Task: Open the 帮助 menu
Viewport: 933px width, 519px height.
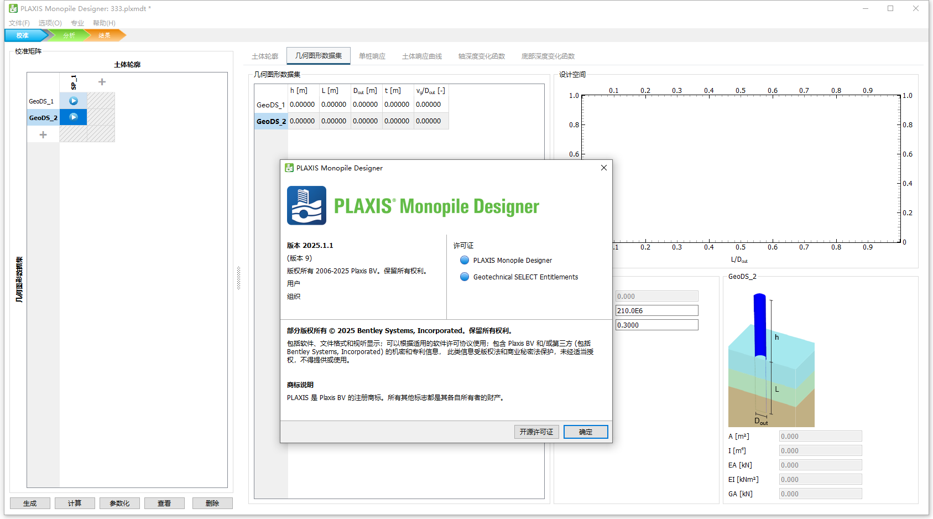Action: (103, 23)
